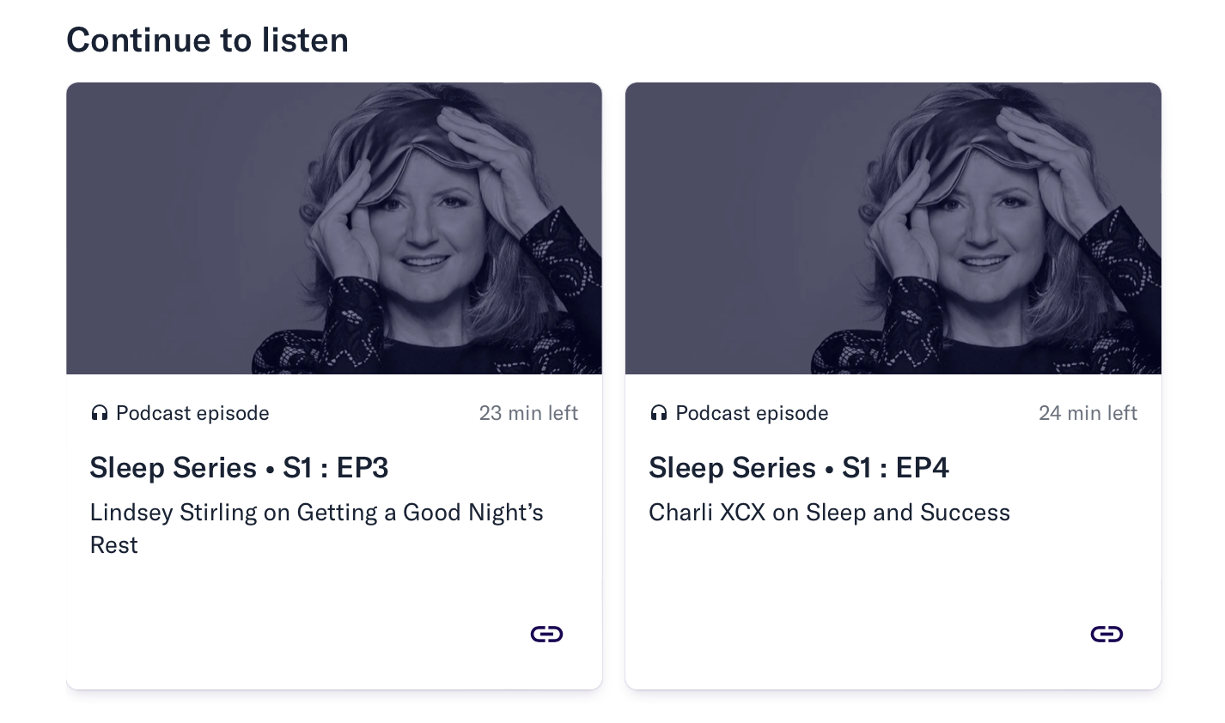Open the Sleep Series EP4 cover image
The image size is (1225, 723).
(x=893, y=228)
